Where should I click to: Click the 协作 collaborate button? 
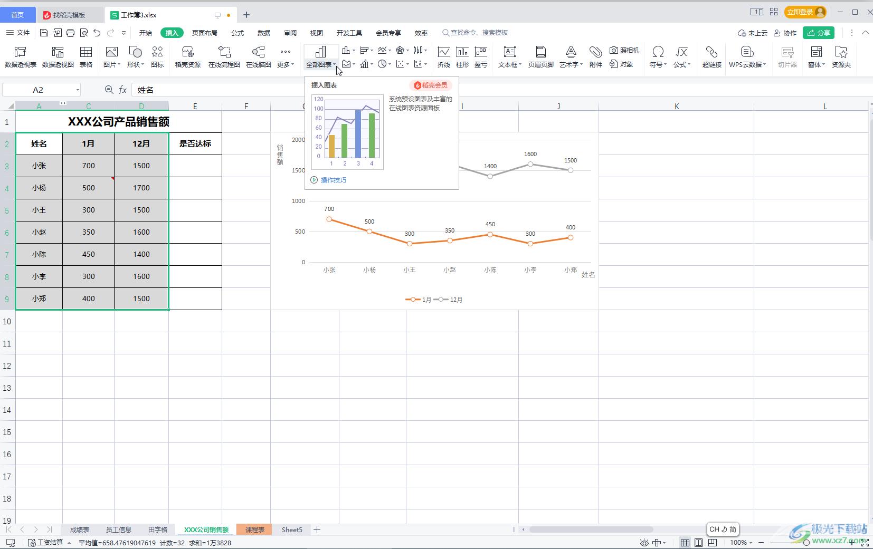click(785, 33)
